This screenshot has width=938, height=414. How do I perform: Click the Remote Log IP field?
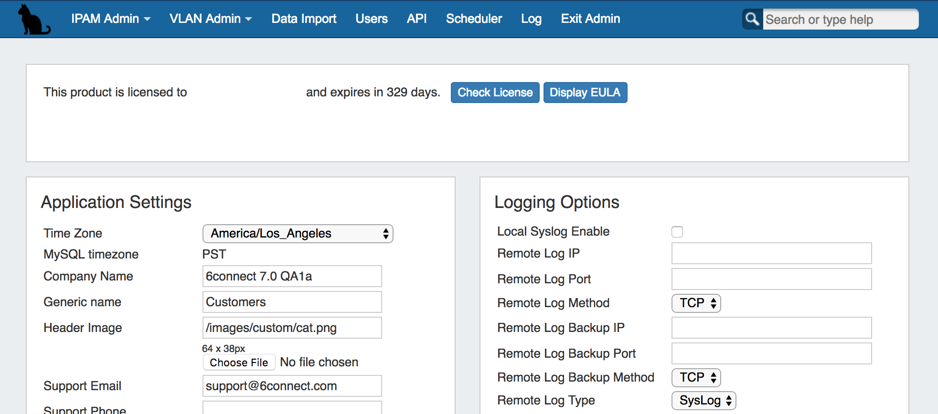[x=771, y=253]
